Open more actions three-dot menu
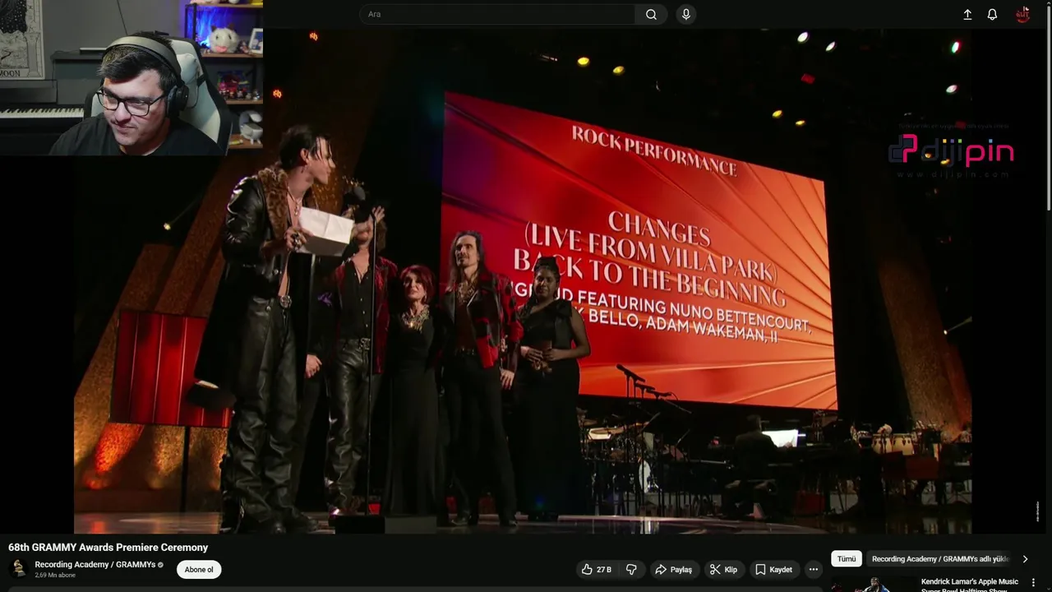This screenshot has width=1052, height=592. tap(814, 569)
